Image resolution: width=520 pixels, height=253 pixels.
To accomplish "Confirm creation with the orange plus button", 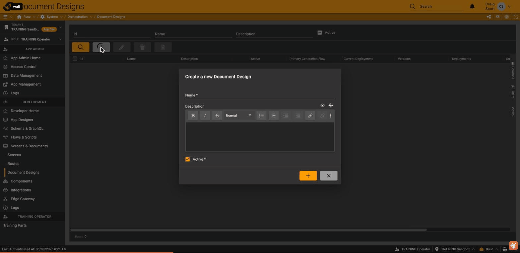I will coord(308,176).
